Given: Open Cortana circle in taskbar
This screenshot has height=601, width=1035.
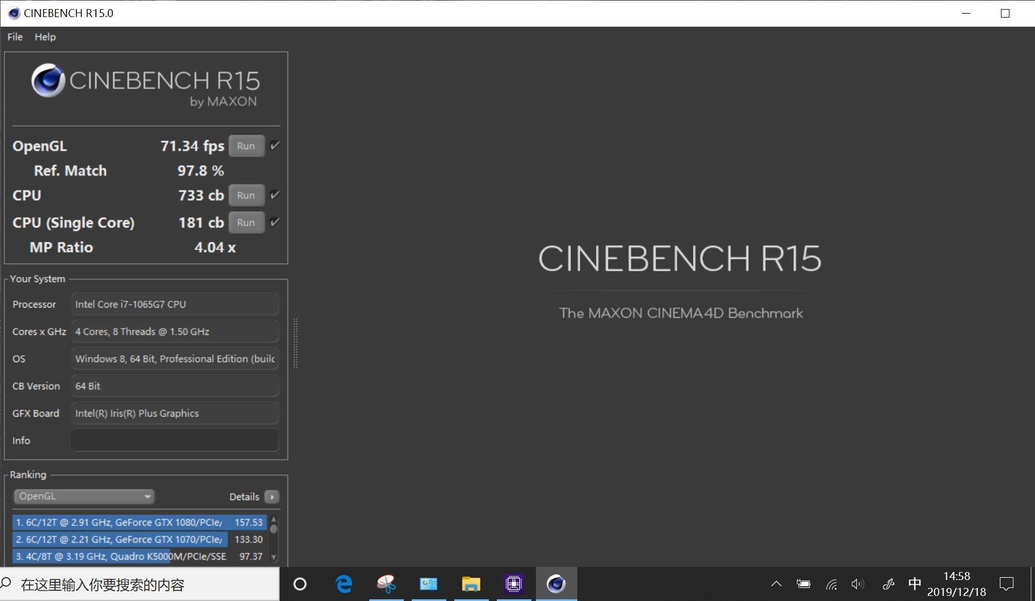Looking at the screenshot, I should (300, 584).
